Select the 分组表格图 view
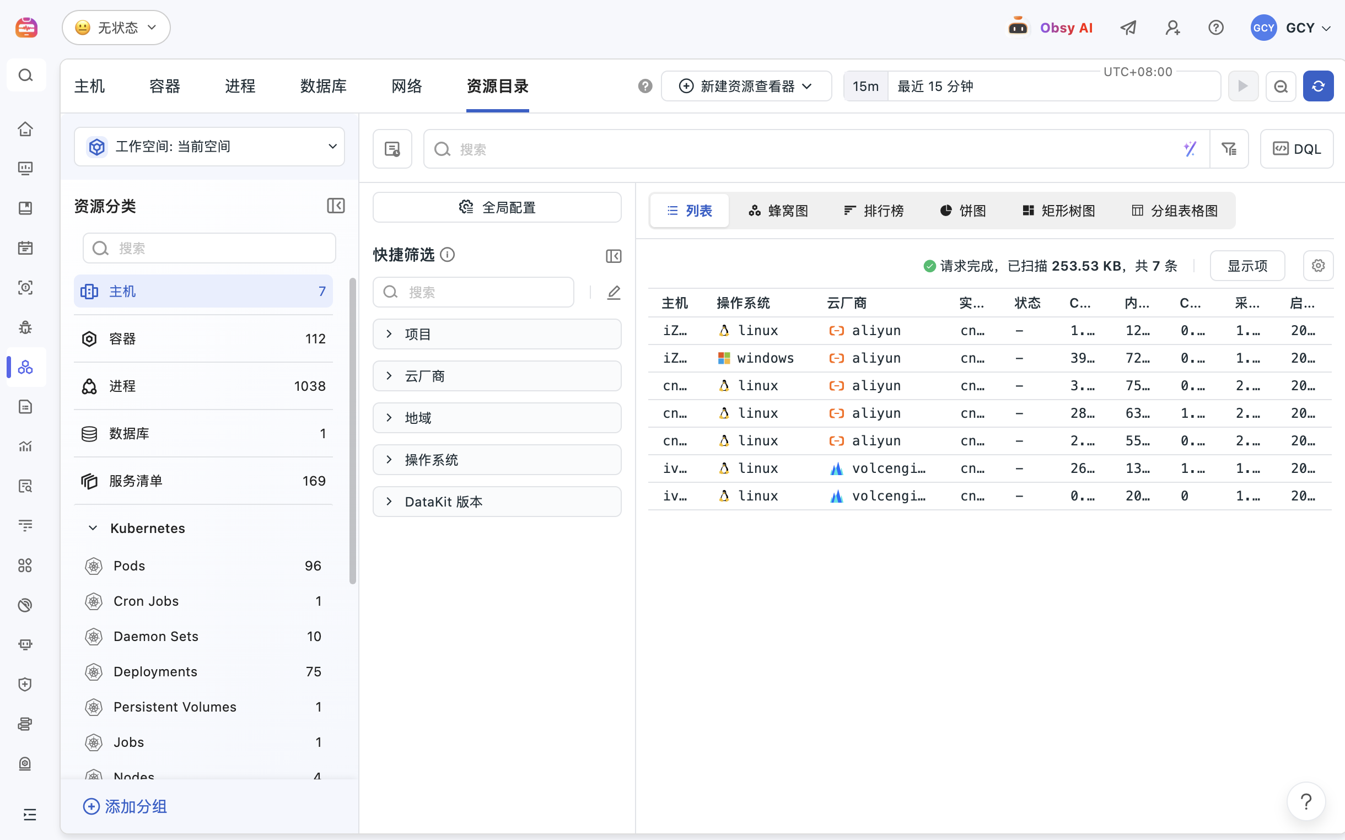This screenshot has width=1345, height=840. coord(1175,211)
